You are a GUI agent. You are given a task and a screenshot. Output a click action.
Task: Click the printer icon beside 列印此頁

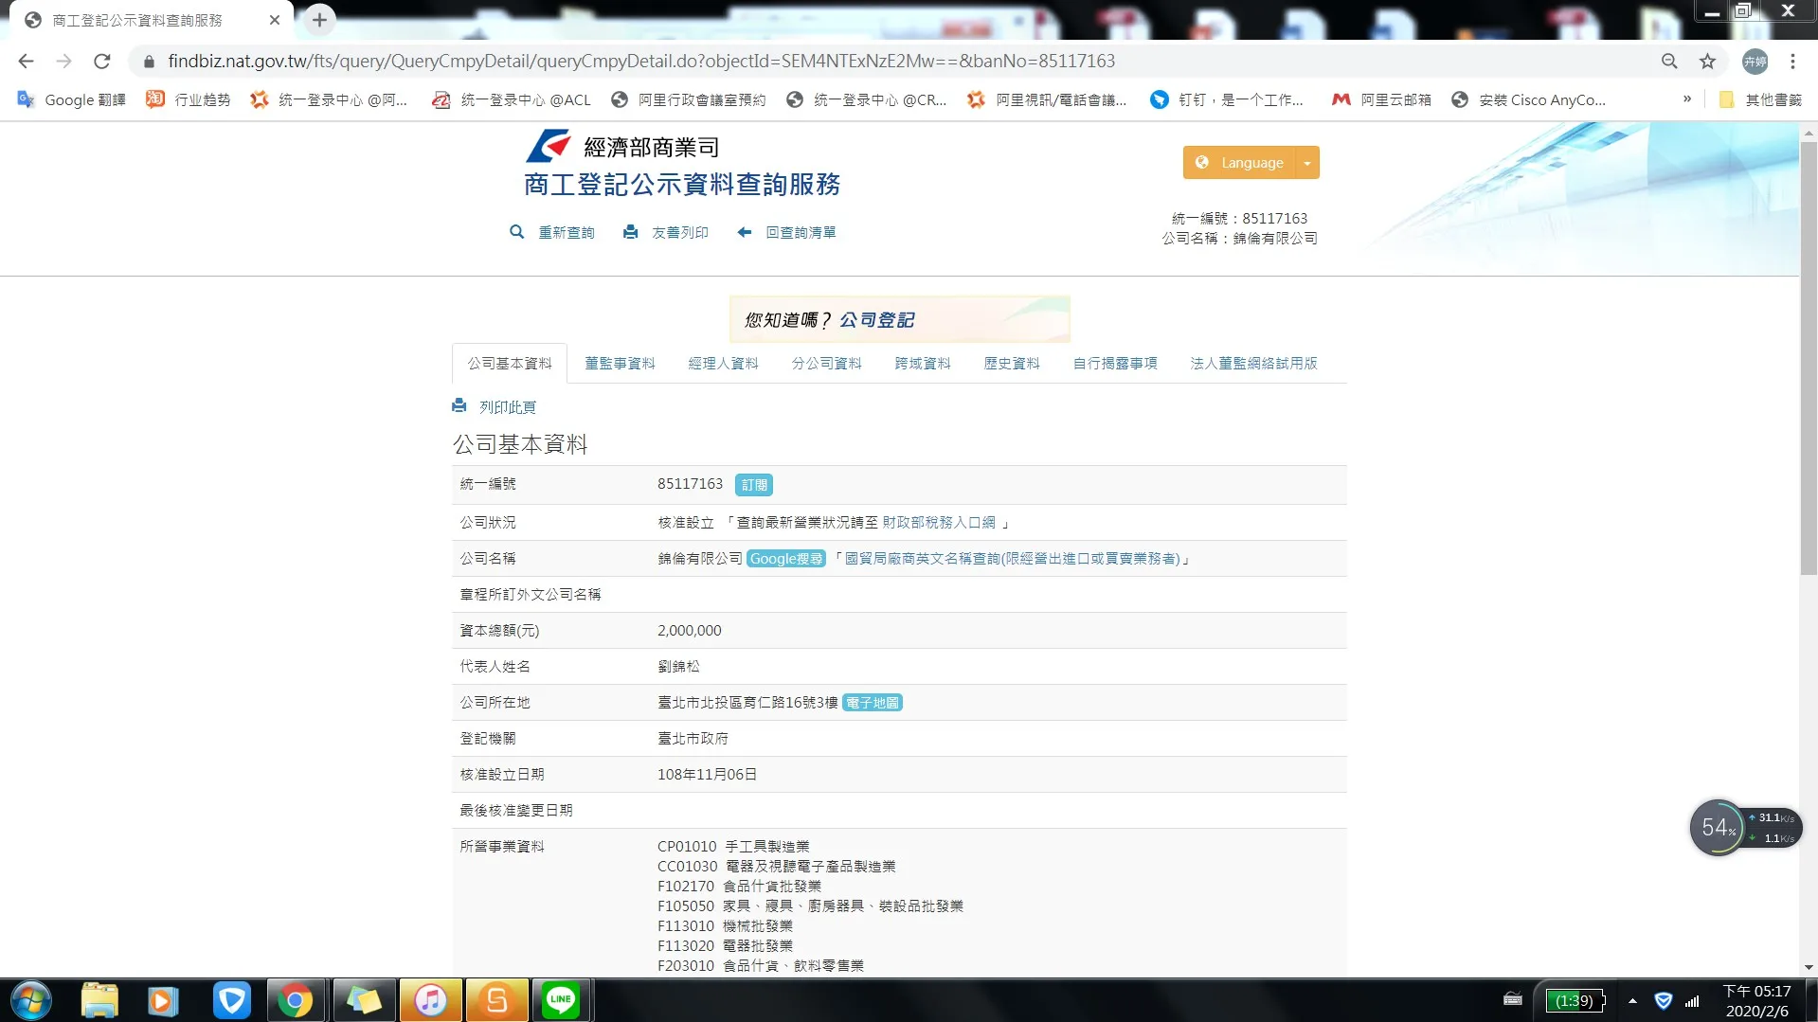pyautogui.click(x=459, y=406)
